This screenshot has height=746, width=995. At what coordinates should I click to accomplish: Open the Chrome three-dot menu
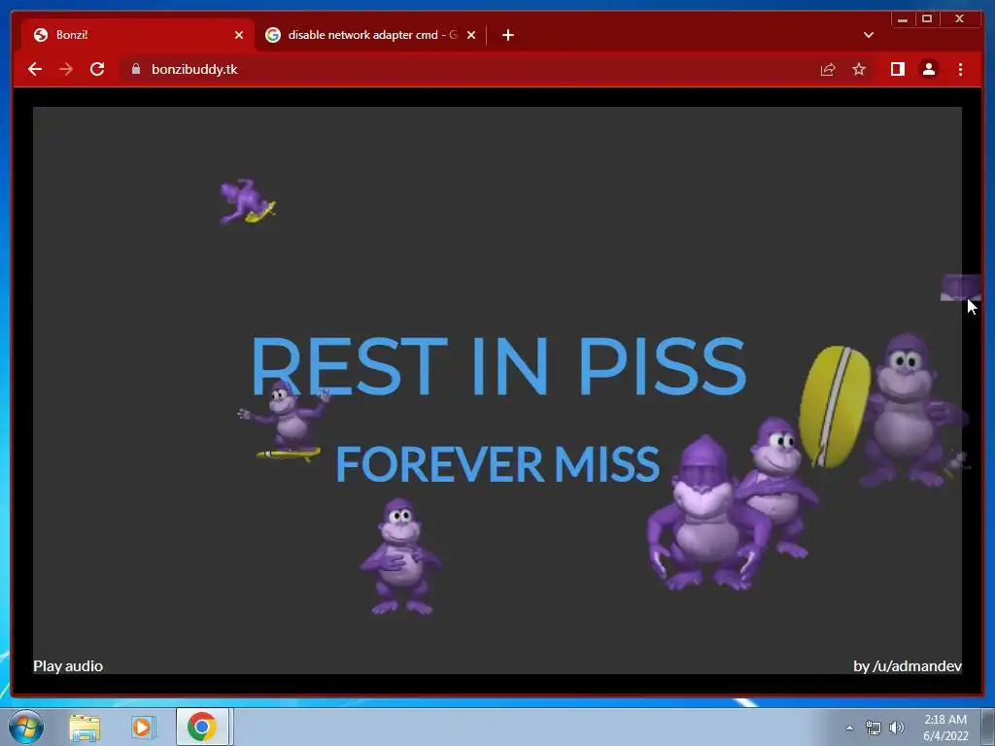pos(960,69)
